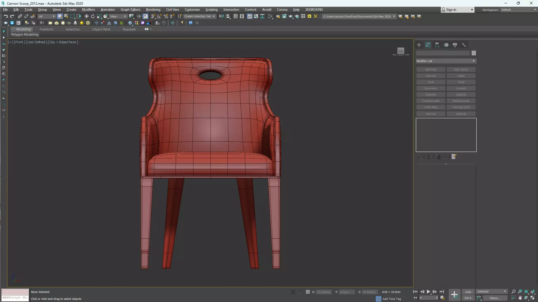Open the Graph Editors menu
The width and height of the screenshot is (538, 302).
click(130, 10)
